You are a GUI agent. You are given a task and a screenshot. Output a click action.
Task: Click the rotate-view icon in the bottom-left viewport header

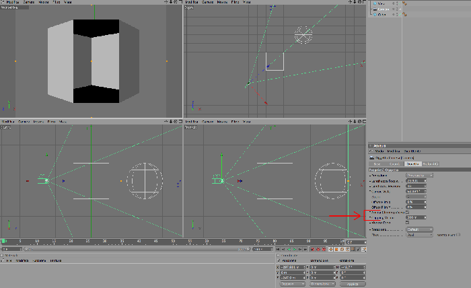click(176, 122)
